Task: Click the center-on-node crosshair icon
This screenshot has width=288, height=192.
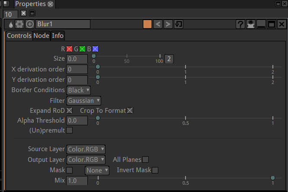Action: 30,24
